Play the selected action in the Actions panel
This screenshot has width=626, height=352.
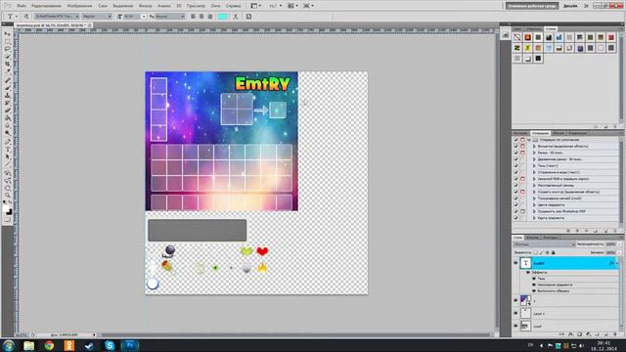(587, 231)
